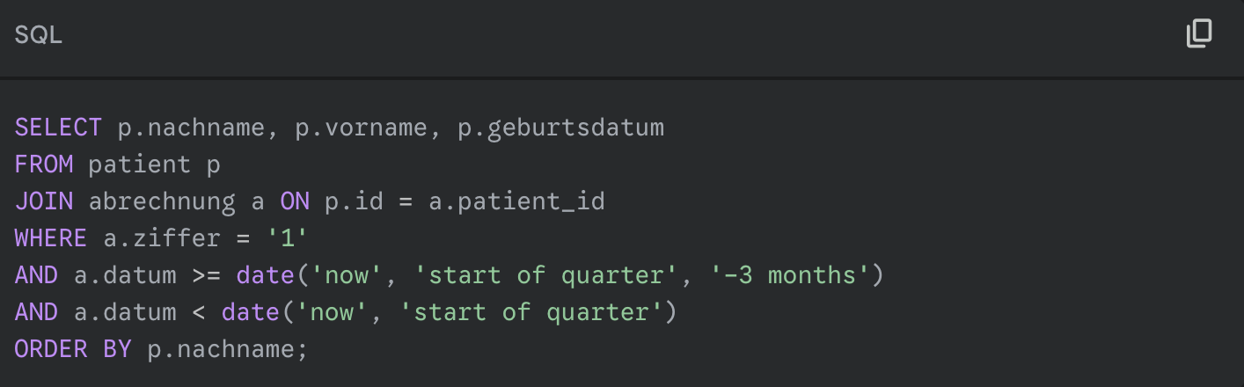Click the ON keyword in the JOIN line
Screen dimensions: 1244x387
[295, 201]
